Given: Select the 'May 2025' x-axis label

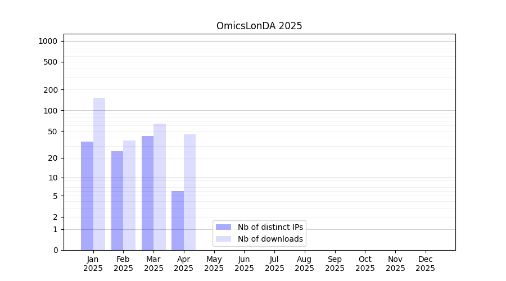Looking at the screenshot, I should (x=214, y=264).
